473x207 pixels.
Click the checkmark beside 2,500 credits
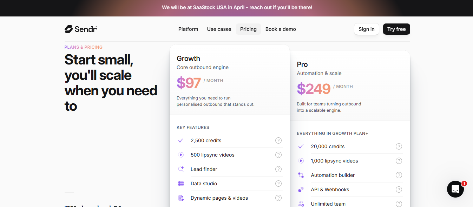click(180, 140)
